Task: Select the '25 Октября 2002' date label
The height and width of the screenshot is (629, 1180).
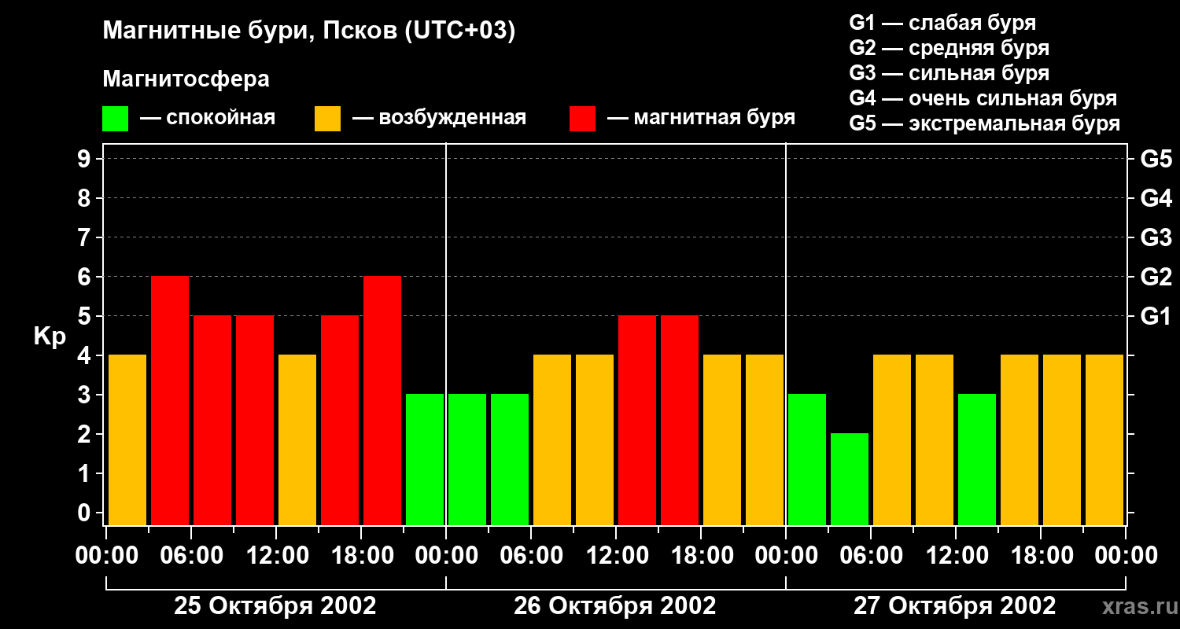Action: [275, 606]
